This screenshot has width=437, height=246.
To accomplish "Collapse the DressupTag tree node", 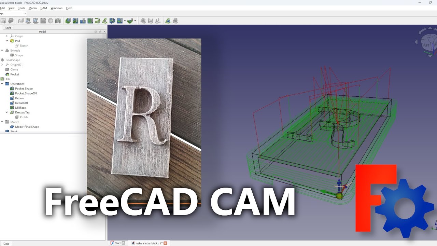I will (7, 112).
